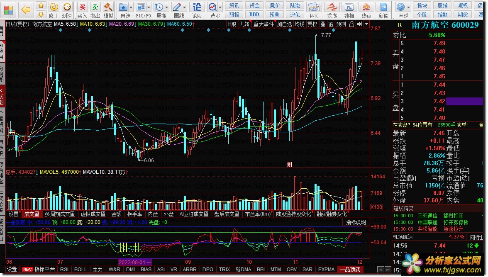Open the 测速 speed test clock icon
Screen dimensions: 488x277
click(67, 7)
